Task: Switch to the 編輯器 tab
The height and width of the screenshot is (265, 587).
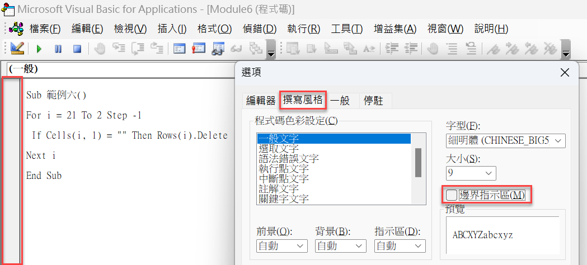Action: coord(261,101)
